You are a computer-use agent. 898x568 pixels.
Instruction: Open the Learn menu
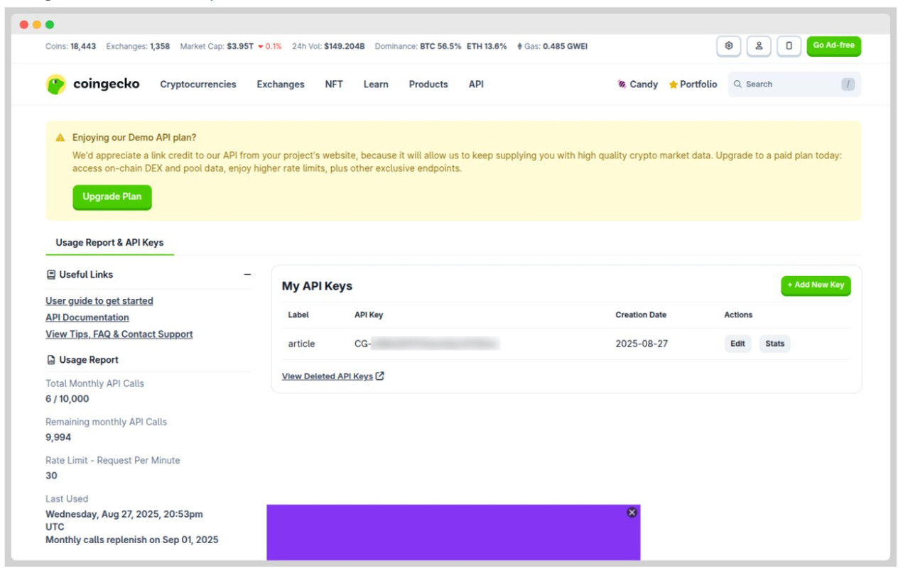(x=376, y=84)
